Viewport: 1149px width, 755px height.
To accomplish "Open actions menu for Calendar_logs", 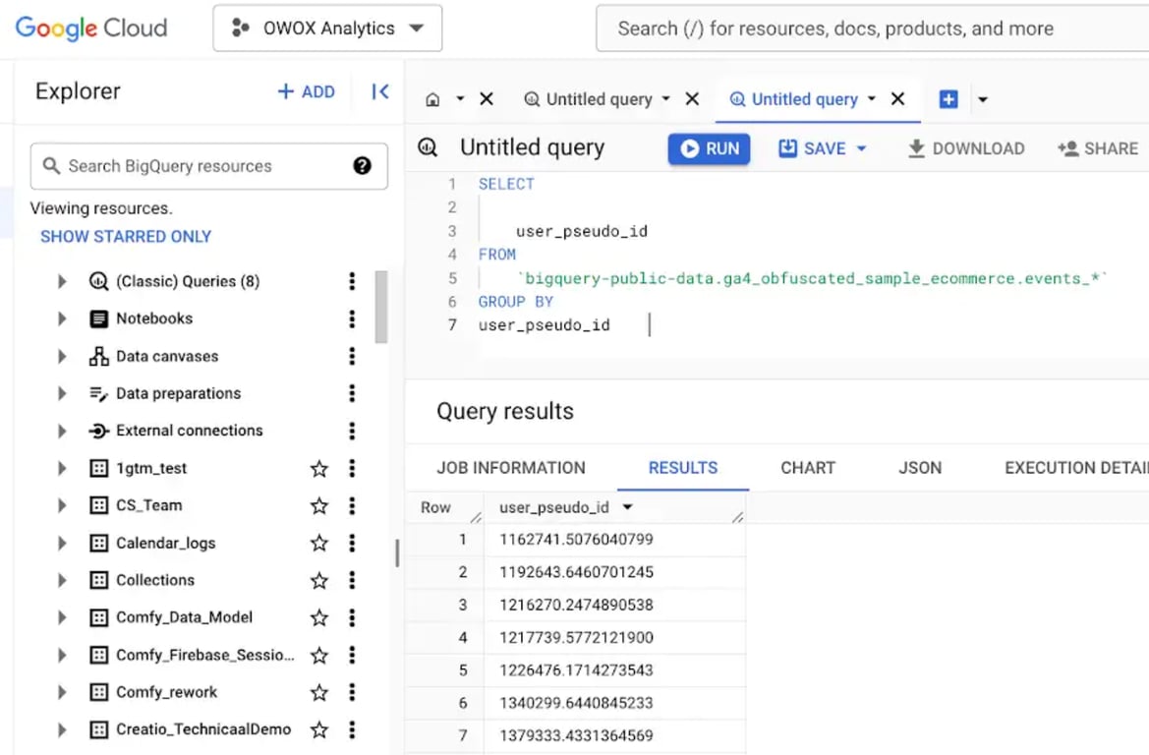I will [352, 544].
